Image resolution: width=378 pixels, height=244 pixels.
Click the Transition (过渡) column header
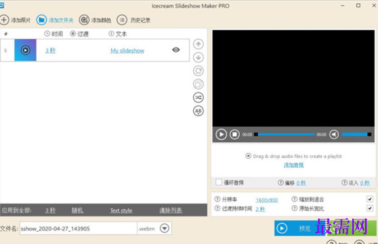click(80, 34)
